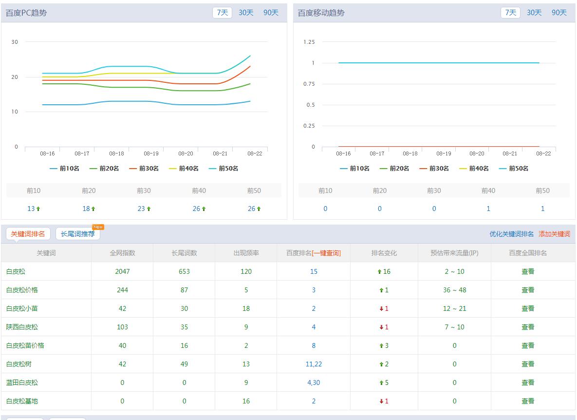This screenshot has width=577, height=420.
Task: Select 90天 range for 百度移动趋势
Action: click(x=559, y=13)
